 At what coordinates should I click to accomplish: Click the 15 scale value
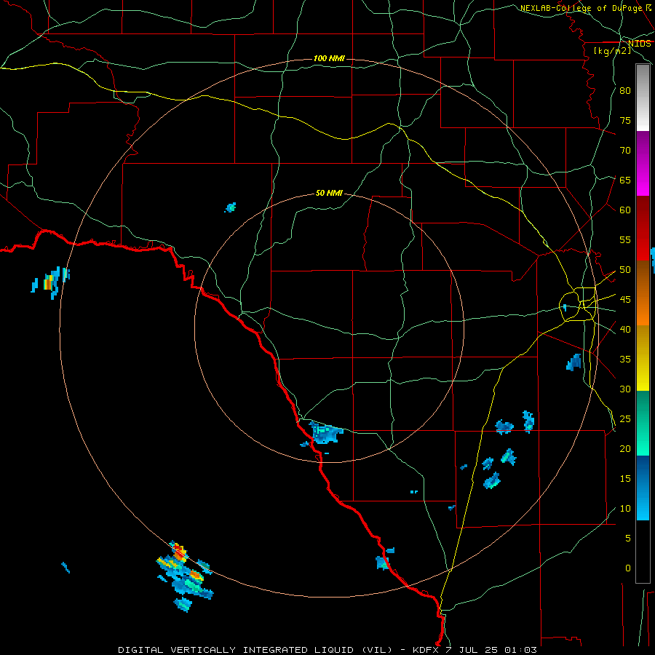coord(625,479)
